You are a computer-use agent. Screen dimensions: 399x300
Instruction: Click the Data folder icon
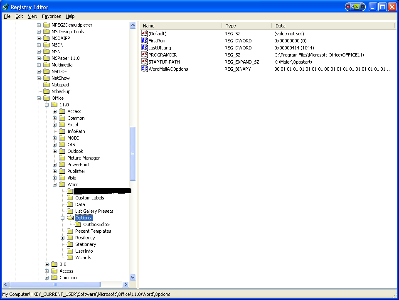tap(70, 204)
